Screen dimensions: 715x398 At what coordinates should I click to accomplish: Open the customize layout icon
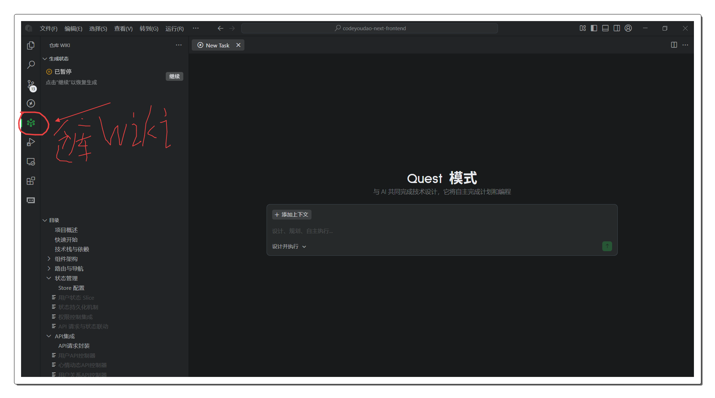click(x=583, y=28)
